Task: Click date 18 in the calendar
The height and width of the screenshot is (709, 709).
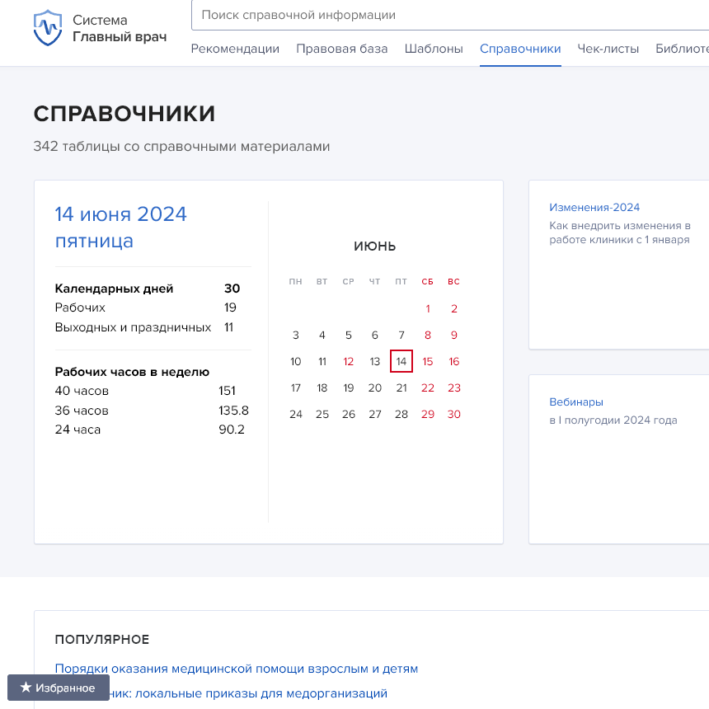Action: 322,388
